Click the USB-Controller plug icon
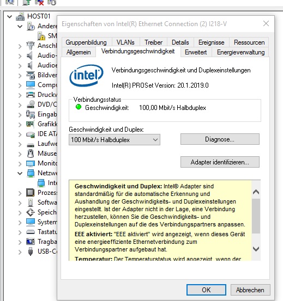 pyautogui.click(x=31, y=251)
